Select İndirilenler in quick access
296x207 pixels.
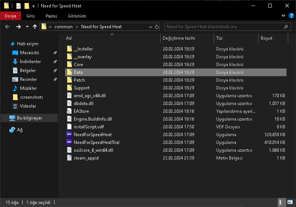(30, 62)
